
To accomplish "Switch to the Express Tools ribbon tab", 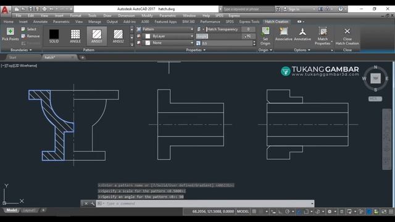I will point(249,22).
